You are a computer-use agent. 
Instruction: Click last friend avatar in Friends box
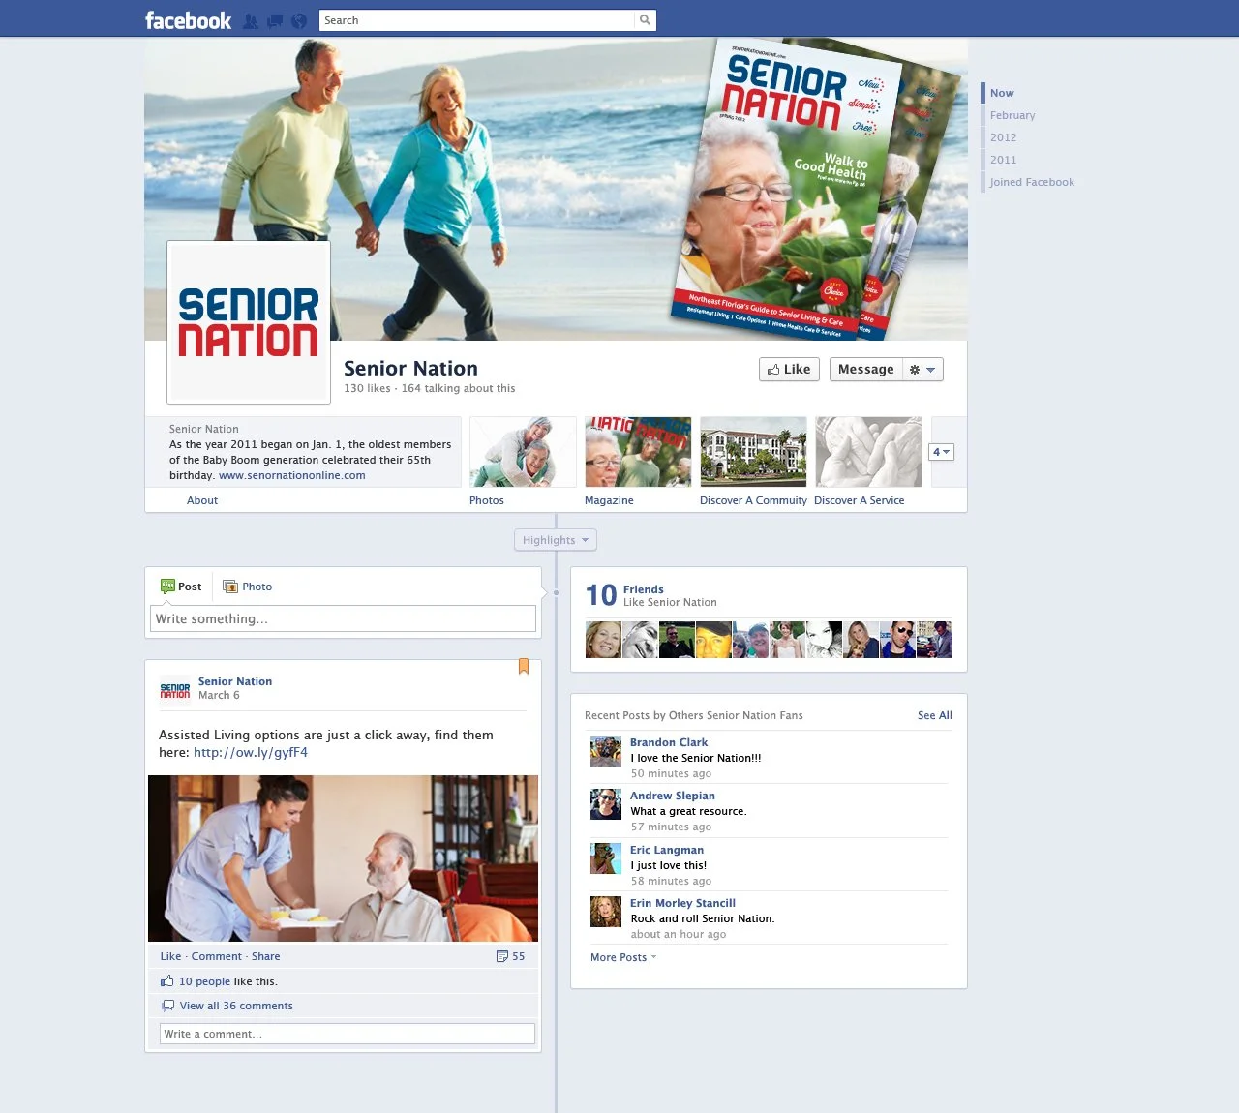(x=934, y=640)
